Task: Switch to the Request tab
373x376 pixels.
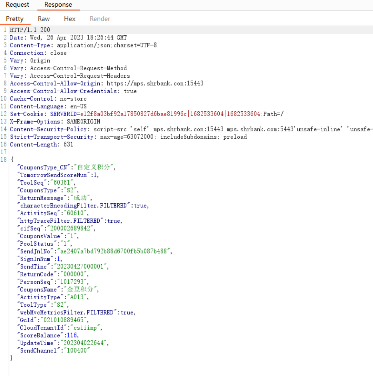Action: click(x=17, y=5)
